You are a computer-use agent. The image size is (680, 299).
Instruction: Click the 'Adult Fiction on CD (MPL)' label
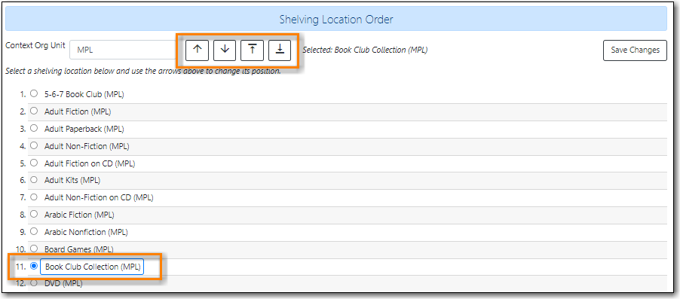pos(90,163)
